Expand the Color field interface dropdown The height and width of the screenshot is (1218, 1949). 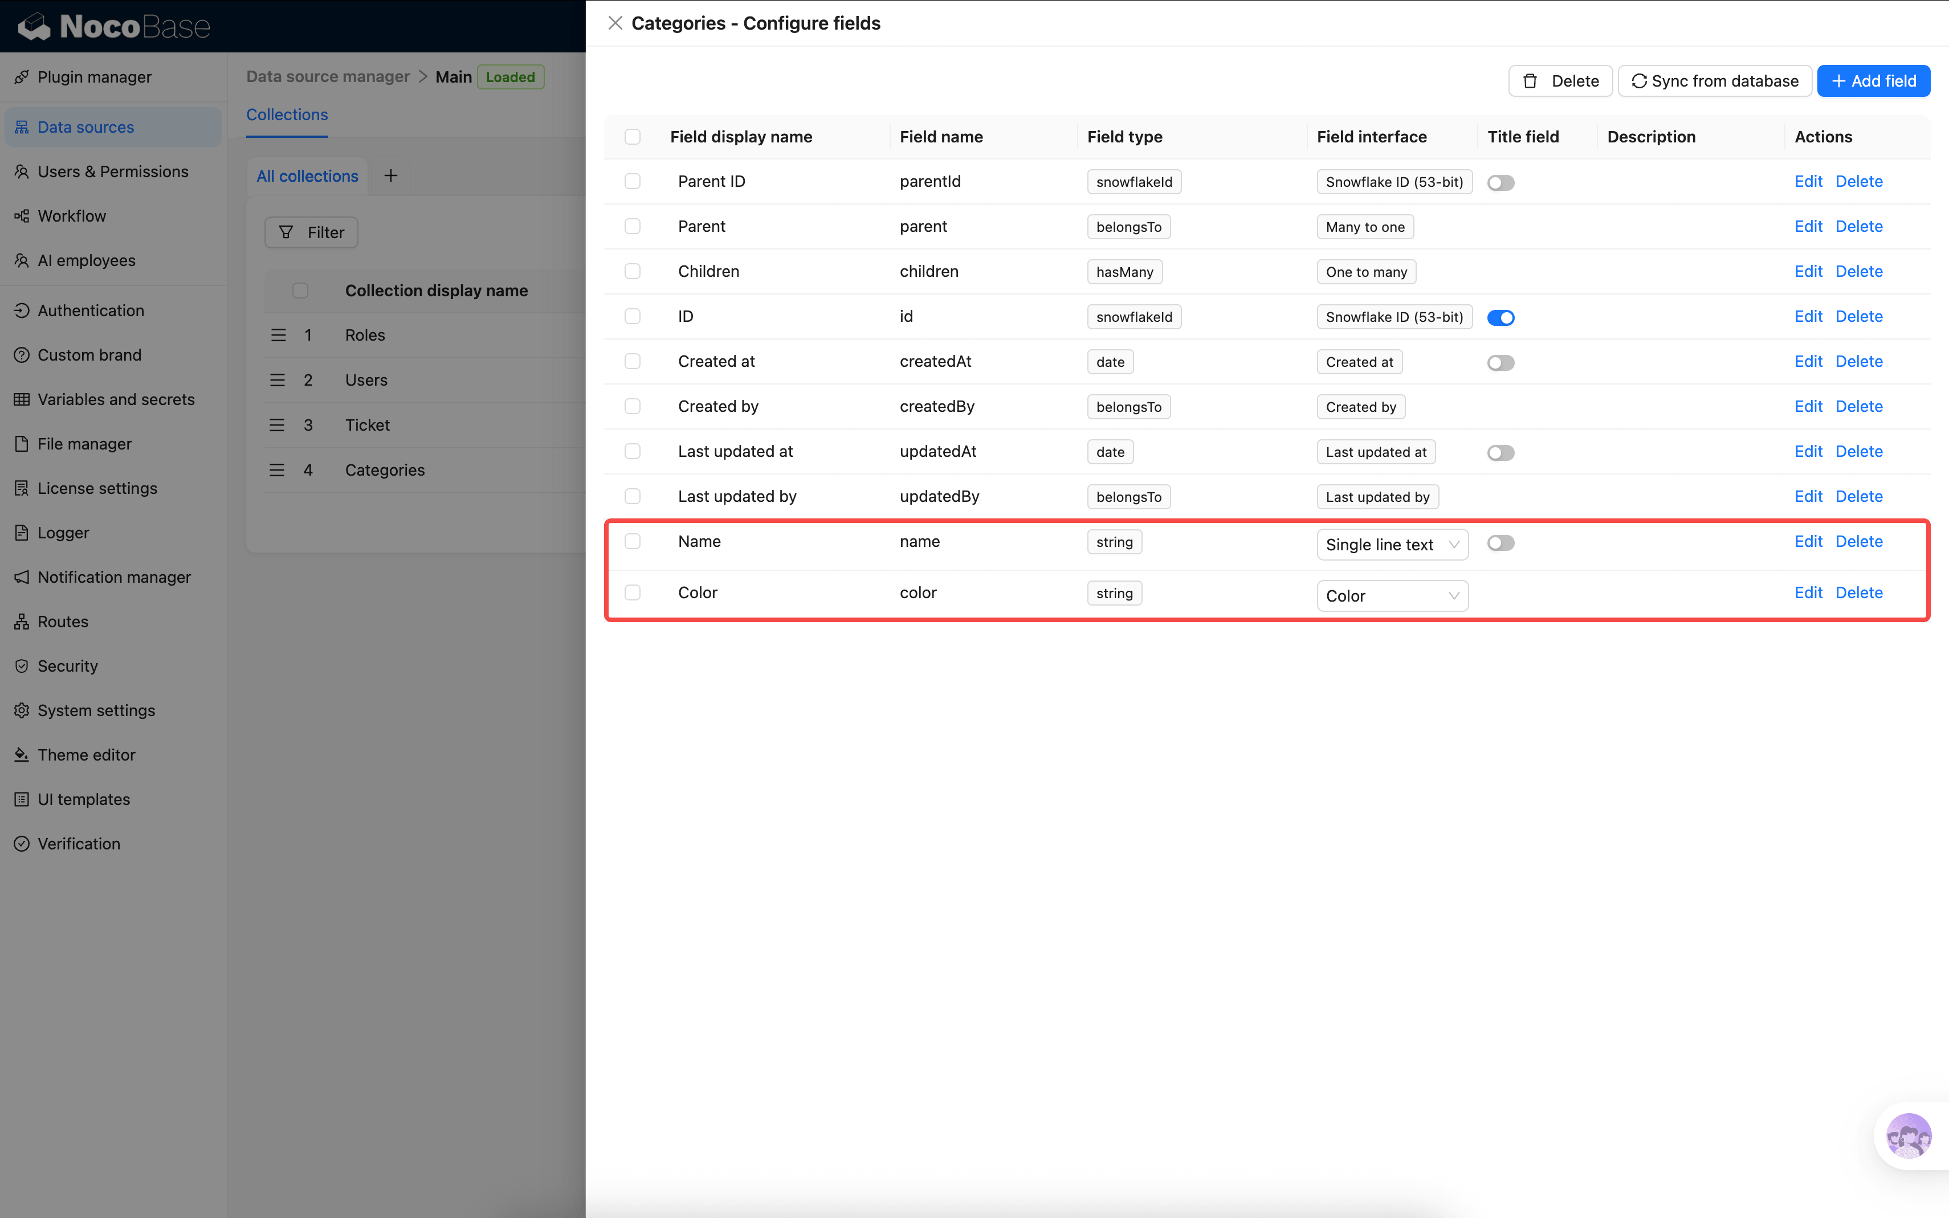1392,596
